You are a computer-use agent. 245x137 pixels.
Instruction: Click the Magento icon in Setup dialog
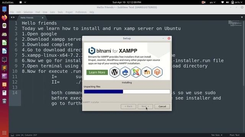click(x=157, y=72)
